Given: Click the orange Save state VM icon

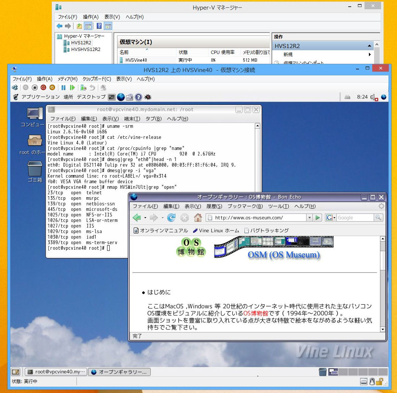Looking at the screenshot, I should (52, 88).
